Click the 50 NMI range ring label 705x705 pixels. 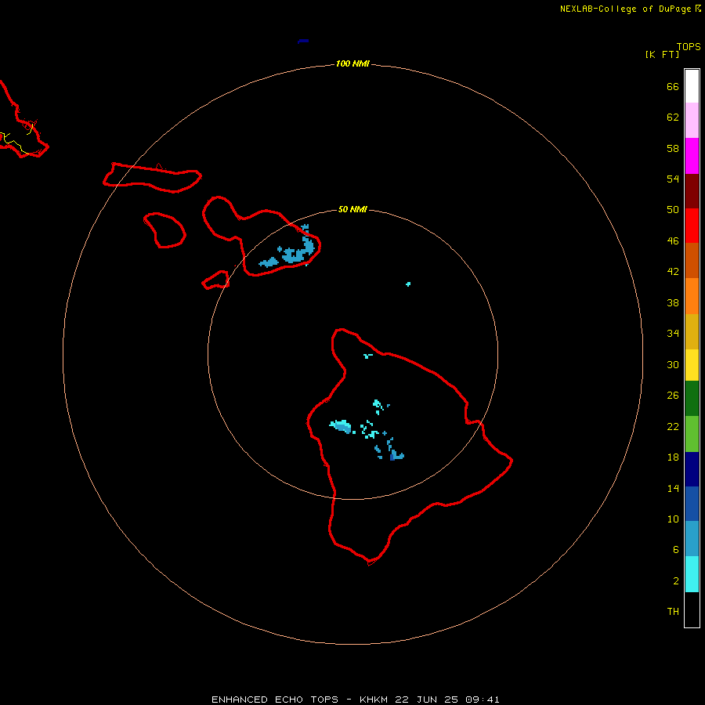pos(352,209)
